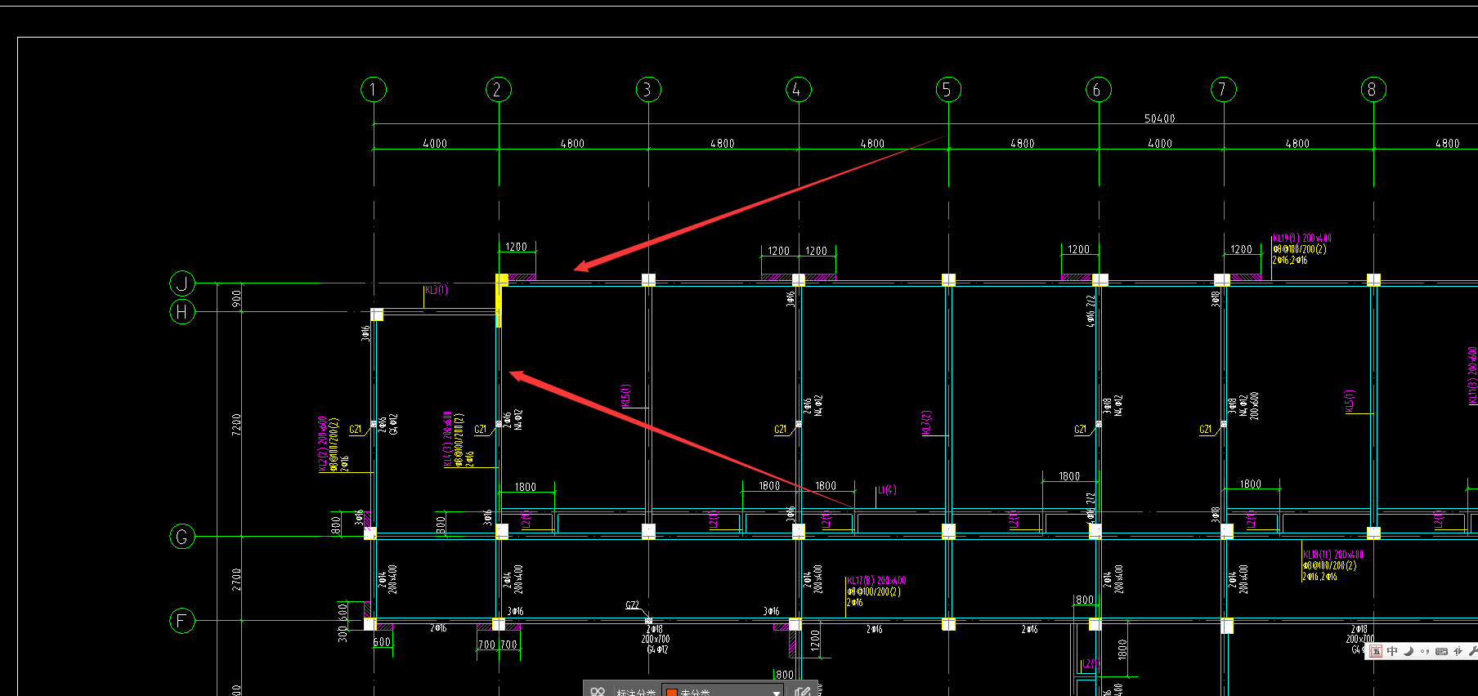Click the KL19(8) 200x400 beam annotation at top right
The image size is (1478, 696).
(1302, 238)
